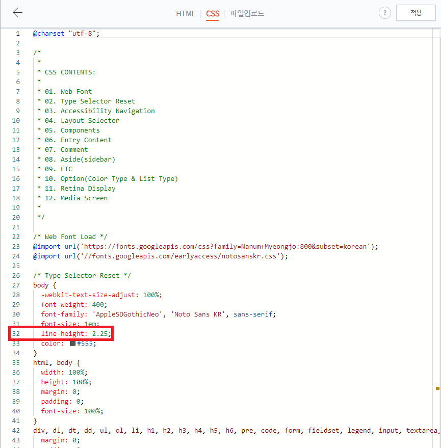The width and height of the screenshot is (441, 448).
Task: Click the '12. Media Screen' comment line
Action: coord(72,198)
